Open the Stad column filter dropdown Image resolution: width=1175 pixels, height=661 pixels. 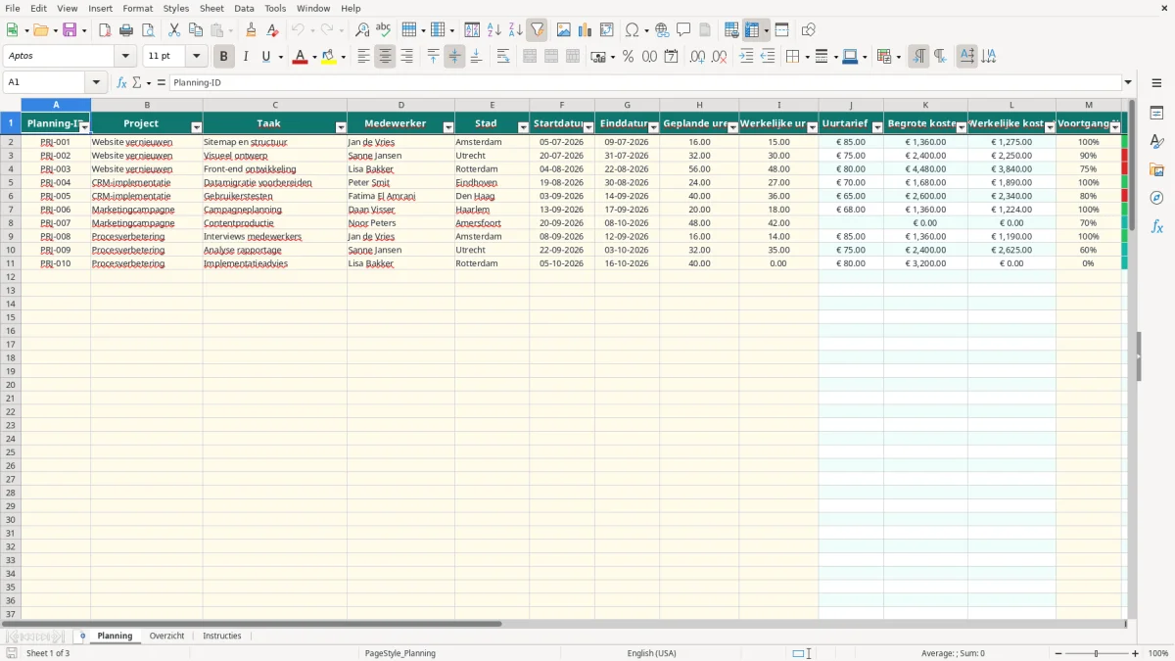(x=523, y=127)
